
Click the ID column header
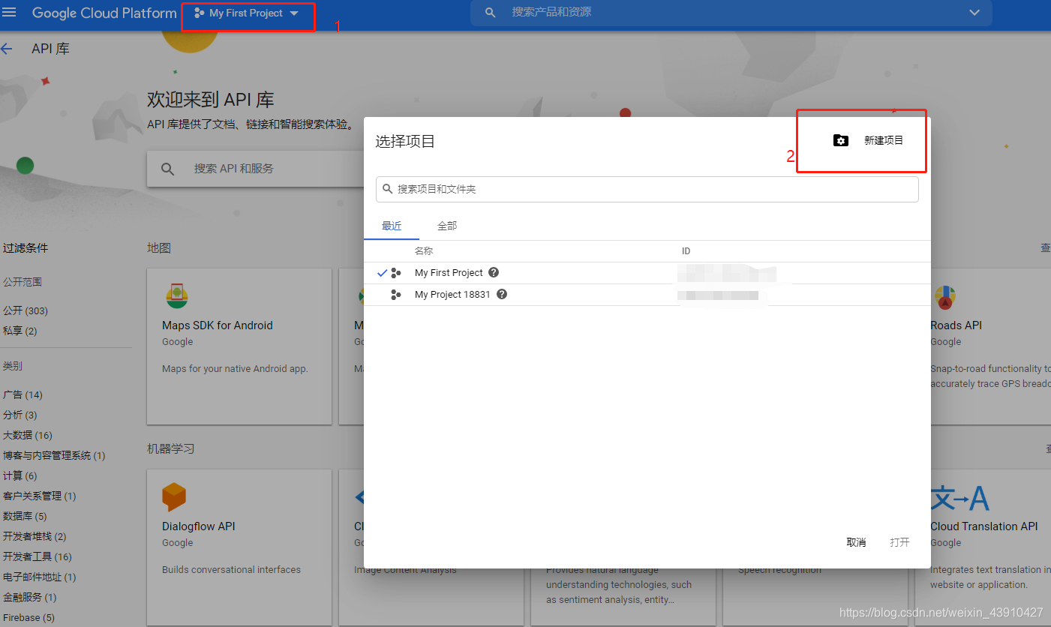pyautogui.click(x=686, y=250)
